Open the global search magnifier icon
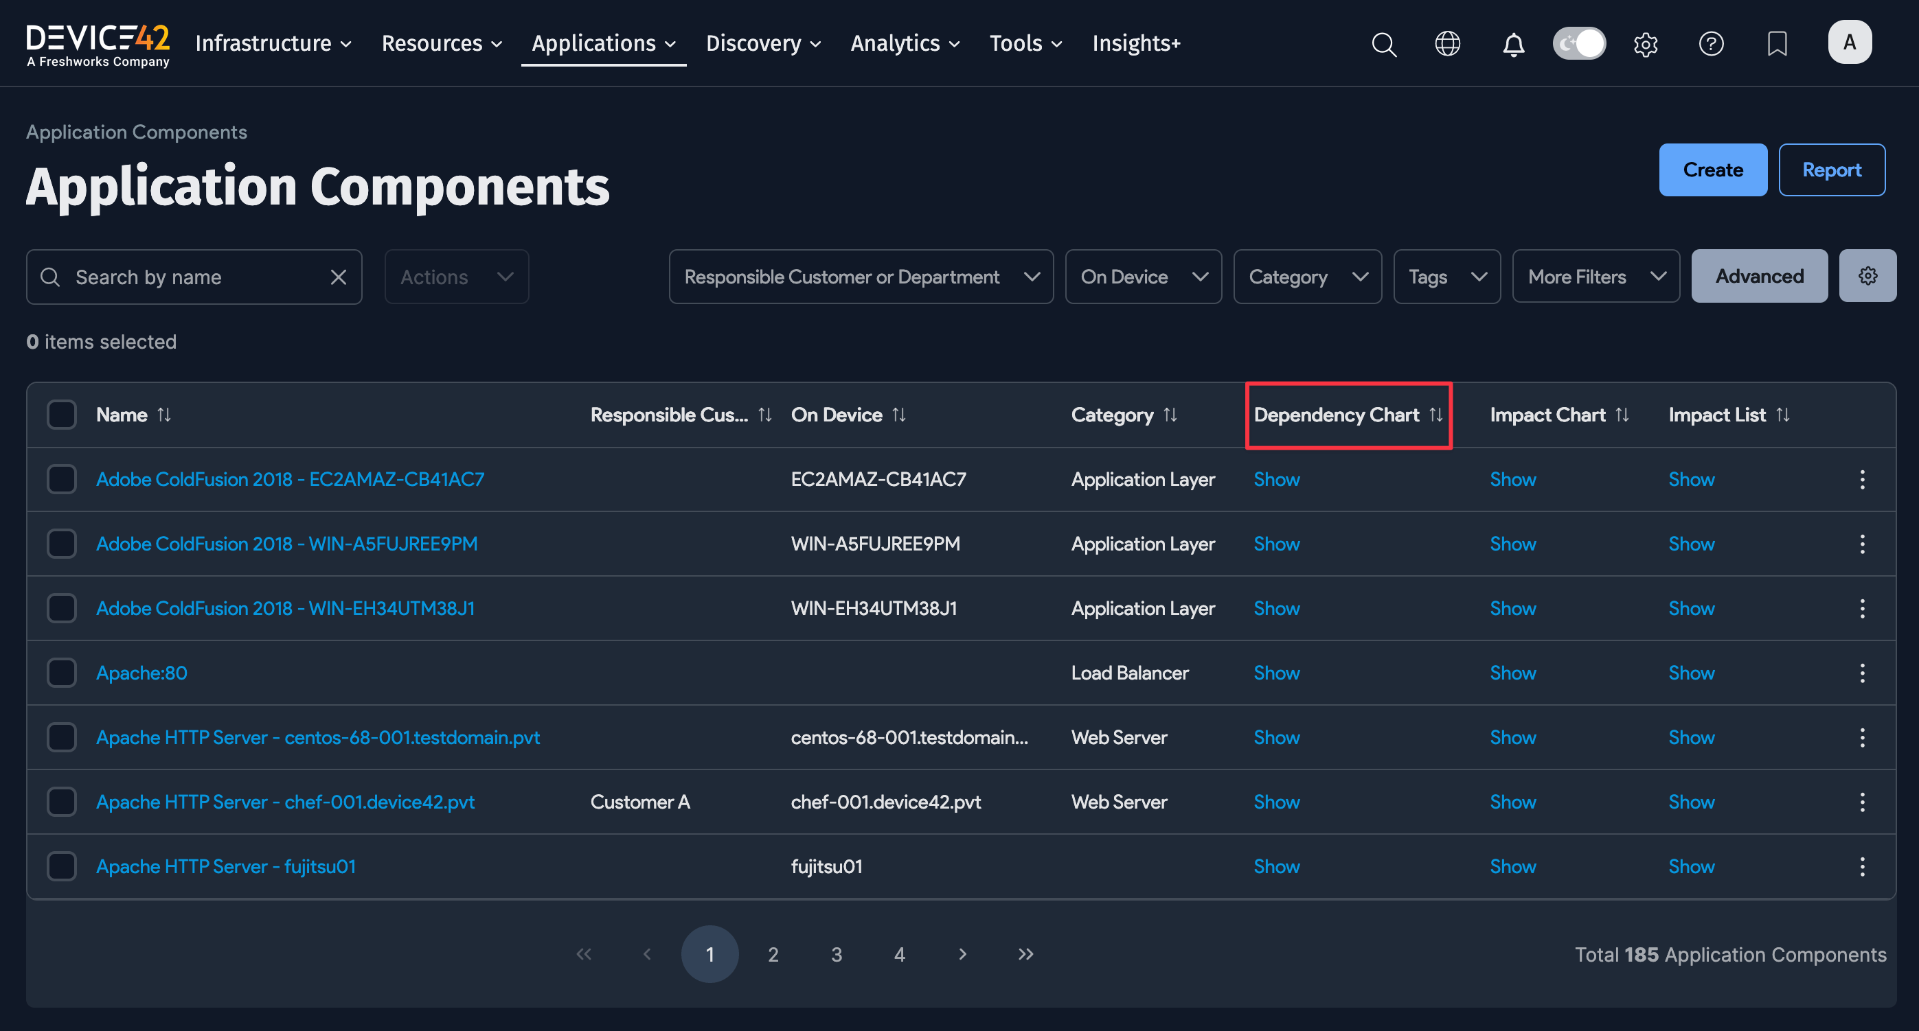Image resolution: width=1919 pixels, height=1031 pixels. click(x=1384, y=44)
